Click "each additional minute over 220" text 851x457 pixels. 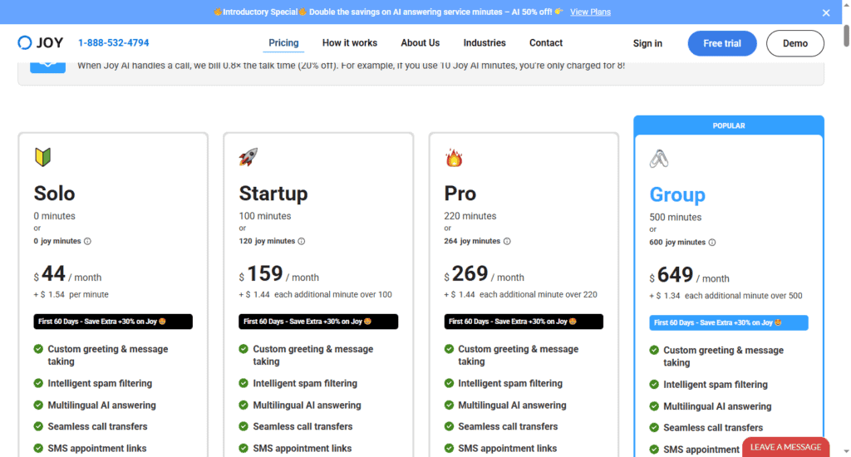[x=538, y=294]
